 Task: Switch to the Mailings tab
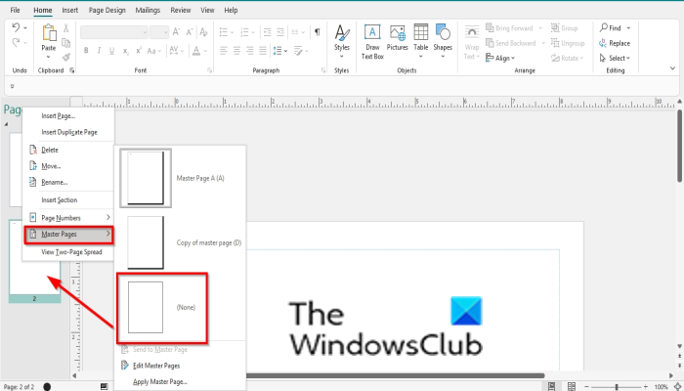pos(148,10)
